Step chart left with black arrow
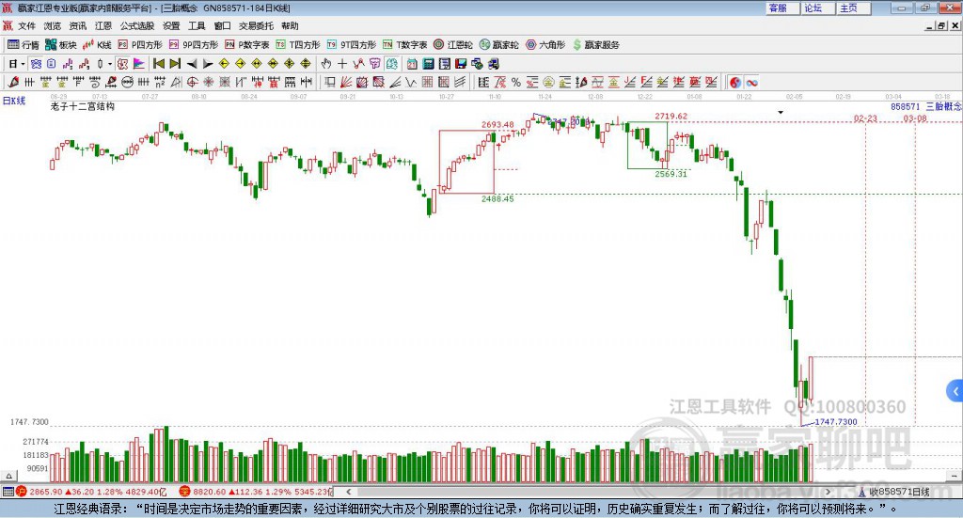Screen dimensions: 963x518 (192, 64)
